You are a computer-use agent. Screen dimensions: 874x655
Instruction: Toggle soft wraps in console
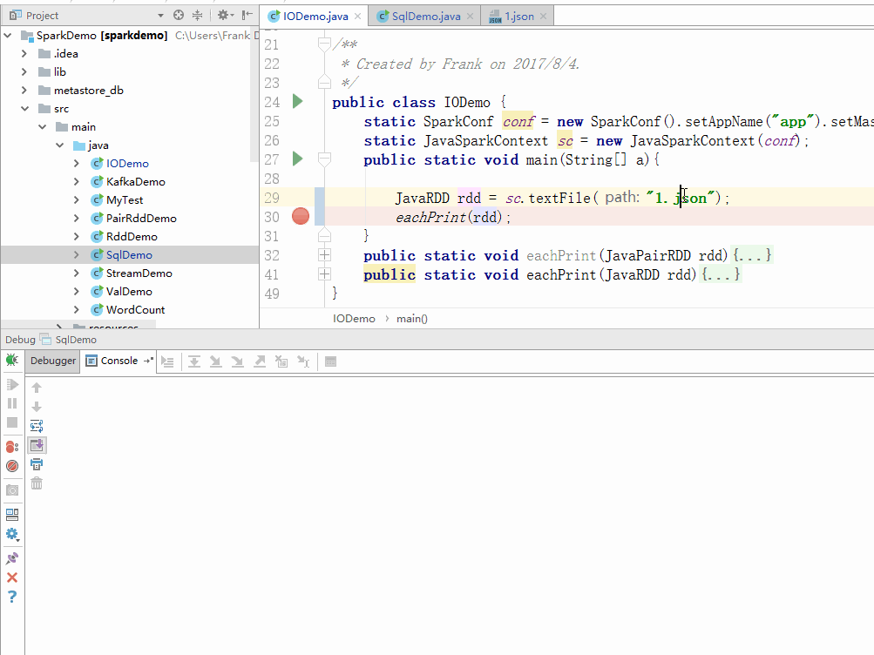coord(37,426)
